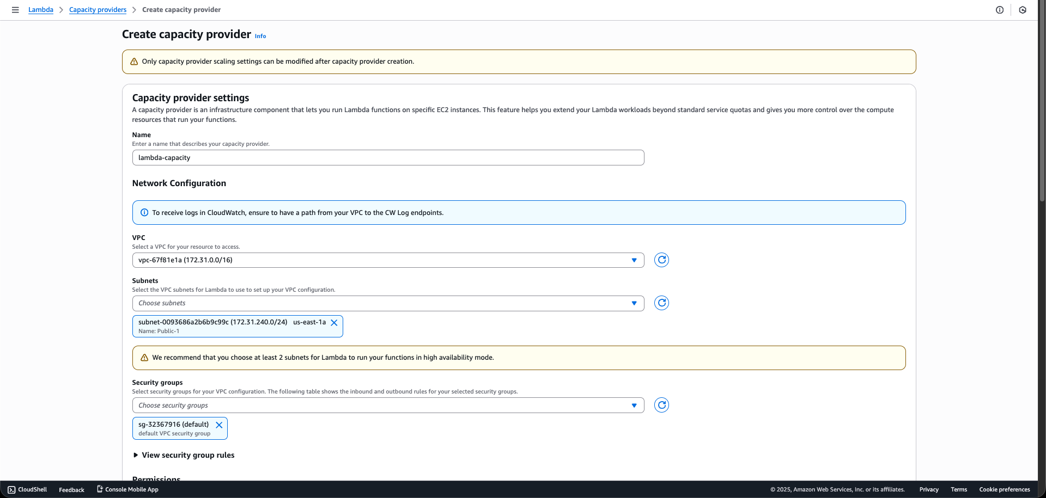
Task: Refresh the security groups list
Action: coord(661,405)
